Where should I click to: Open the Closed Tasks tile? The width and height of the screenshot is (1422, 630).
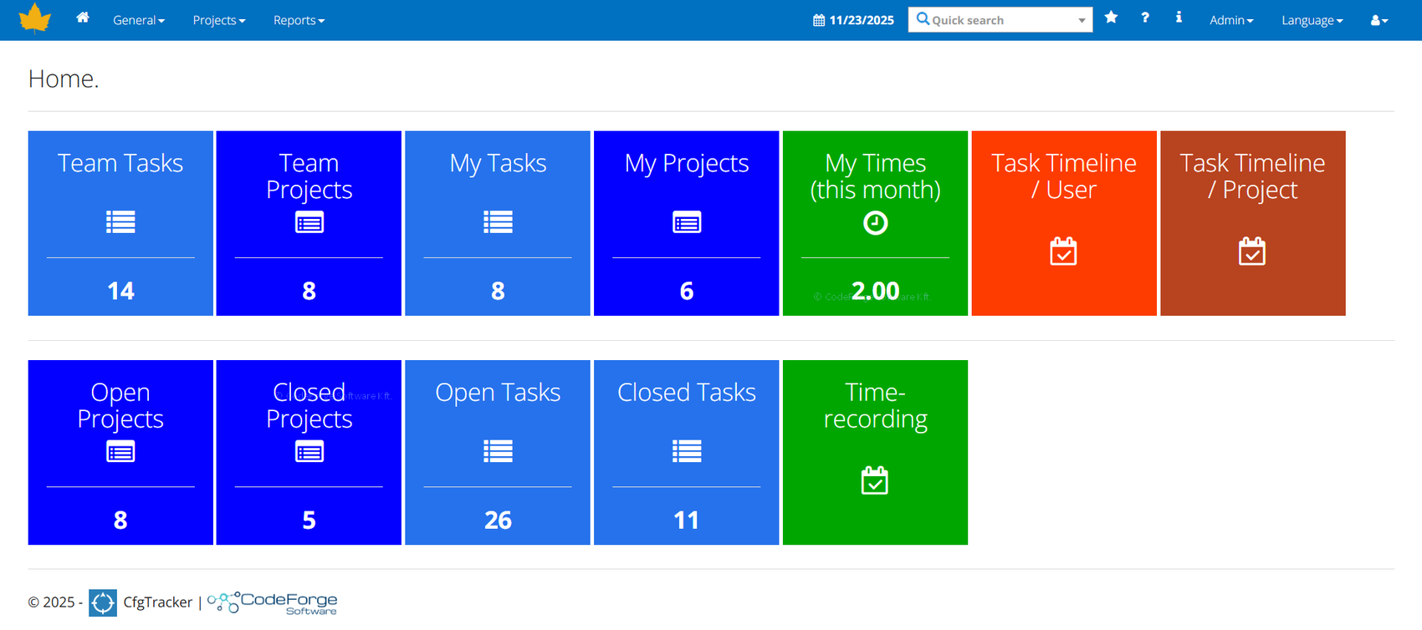click(686, 452)
